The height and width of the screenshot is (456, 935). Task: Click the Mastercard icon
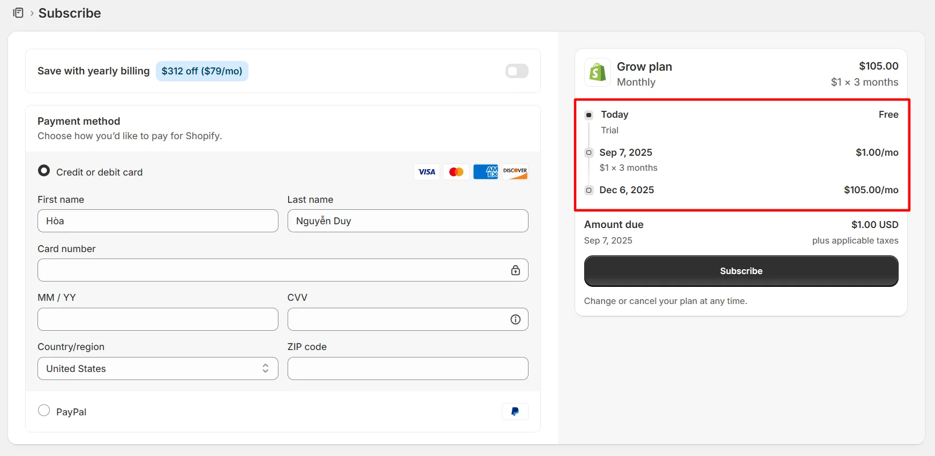[456, 172]
